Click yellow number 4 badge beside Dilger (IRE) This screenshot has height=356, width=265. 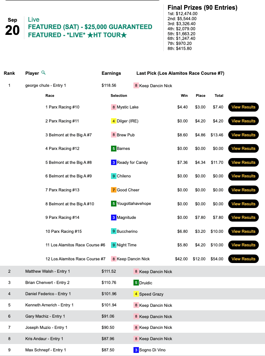point(114,121)
